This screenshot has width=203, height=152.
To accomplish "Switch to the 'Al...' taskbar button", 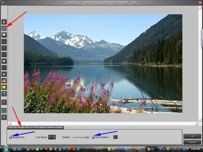I will (112, 149).
